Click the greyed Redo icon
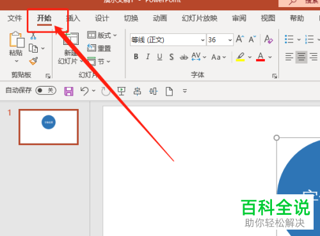This screenshot has width=320, height=236. click(x=106, y=92)
